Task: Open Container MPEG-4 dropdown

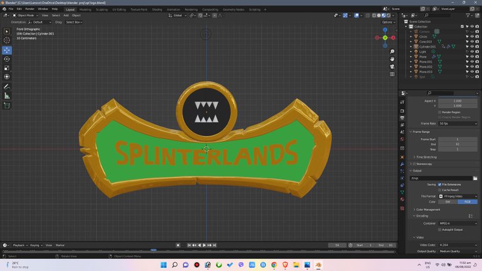Action: [x=458, y=223]
